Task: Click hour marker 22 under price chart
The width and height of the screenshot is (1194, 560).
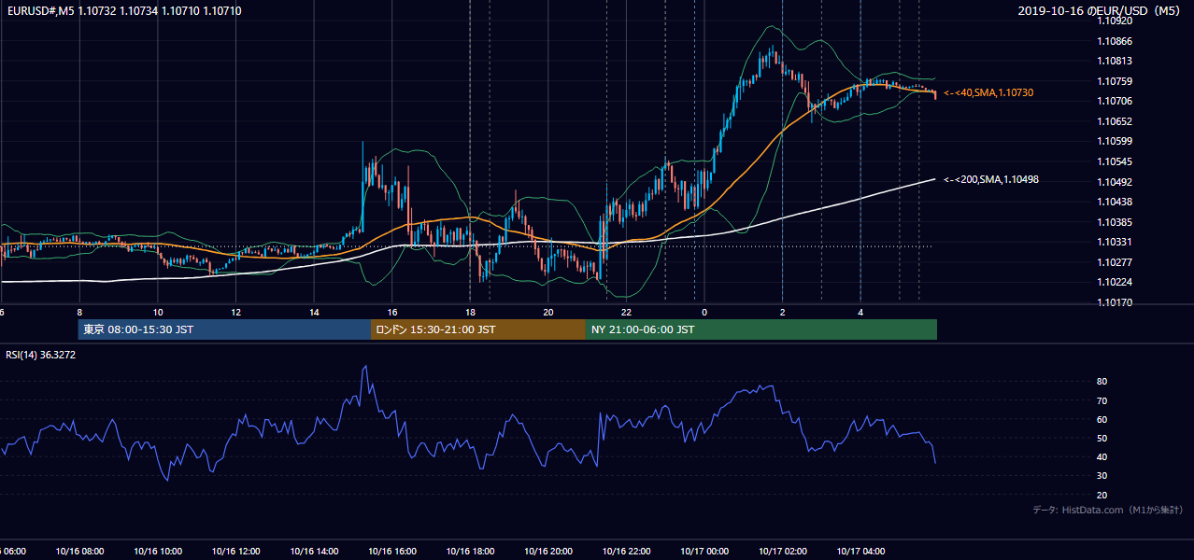Action: click(x=626, y=312)
